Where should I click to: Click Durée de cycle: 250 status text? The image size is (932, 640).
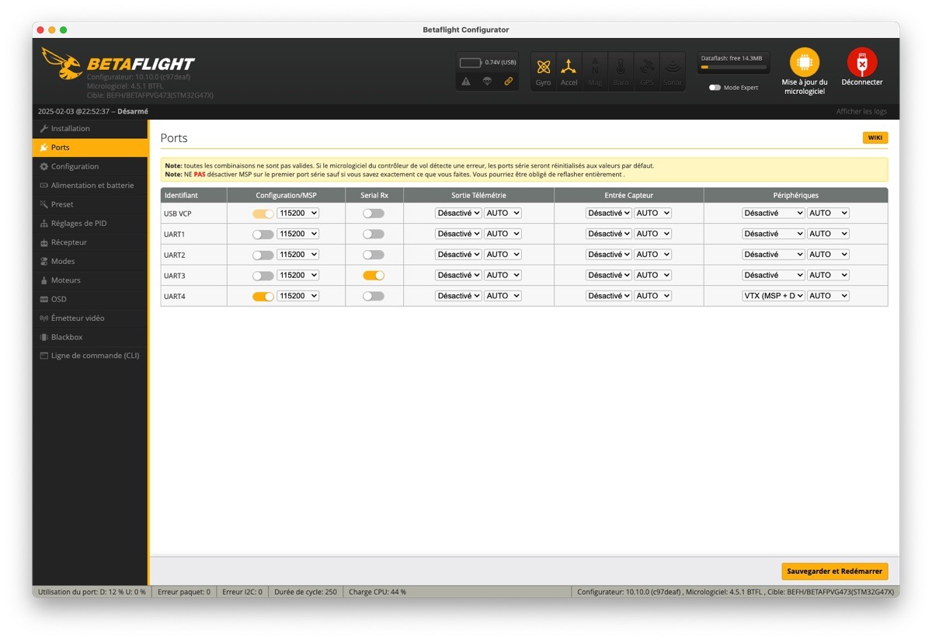[x=305, y=592]
